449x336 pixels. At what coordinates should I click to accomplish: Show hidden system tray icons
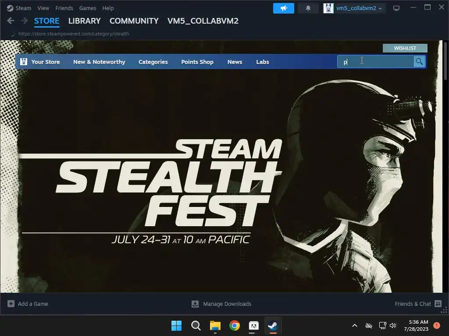pos(354,325)
